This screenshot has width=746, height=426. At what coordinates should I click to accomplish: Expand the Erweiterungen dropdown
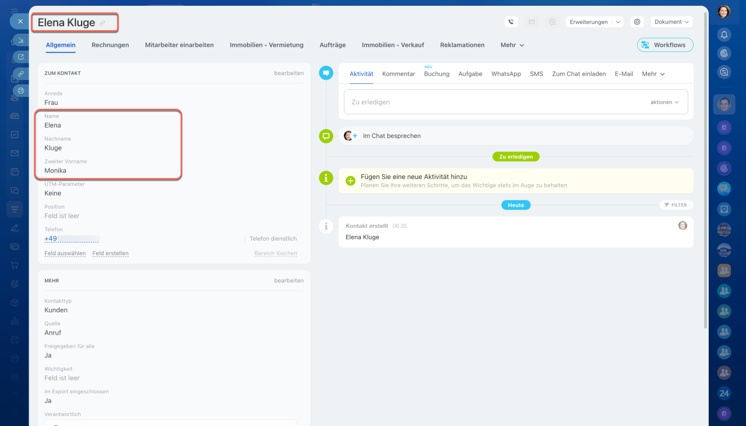[594, 22]
